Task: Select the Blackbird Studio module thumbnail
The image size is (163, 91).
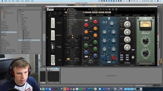Action: (x=53, y=48)
